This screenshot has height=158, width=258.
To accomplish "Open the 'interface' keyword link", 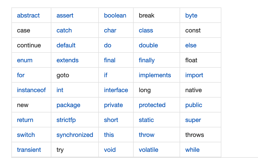I will click(x=116, y=90).
